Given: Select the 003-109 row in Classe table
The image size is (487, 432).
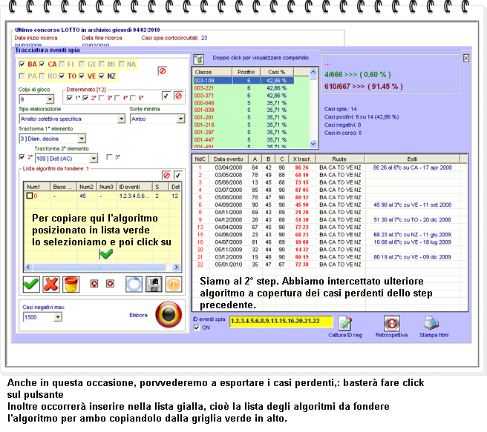Looking at the screenshot, I should pos(244,81).
